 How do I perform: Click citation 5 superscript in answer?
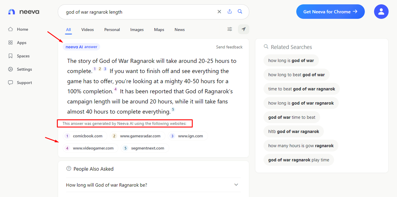pyautogui.click(x=173, y=109)
